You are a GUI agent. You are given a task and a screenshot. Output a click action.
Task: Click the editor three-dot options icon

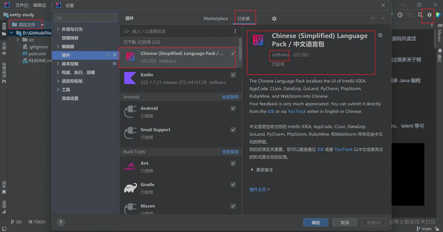click(432, 25)
